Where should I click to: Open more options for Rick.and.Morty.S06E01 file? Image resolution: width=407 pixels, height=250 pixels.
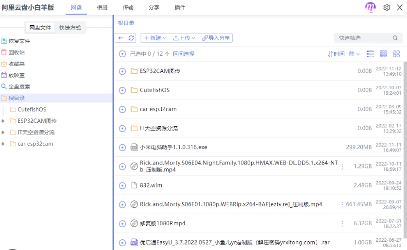pyautogui.click(x=342, y=205)
